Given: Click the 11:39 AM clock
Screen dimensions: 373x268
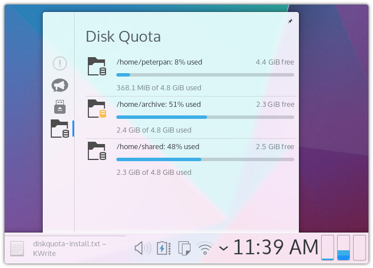Looking at the screenshot, I should 275,247.
